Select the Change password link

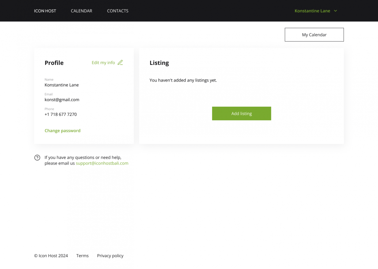(x=62, y=131)
